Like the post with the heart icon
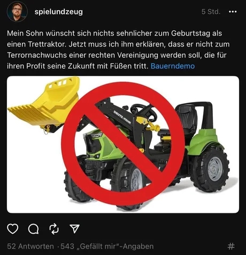 click(x=13, y=229)
